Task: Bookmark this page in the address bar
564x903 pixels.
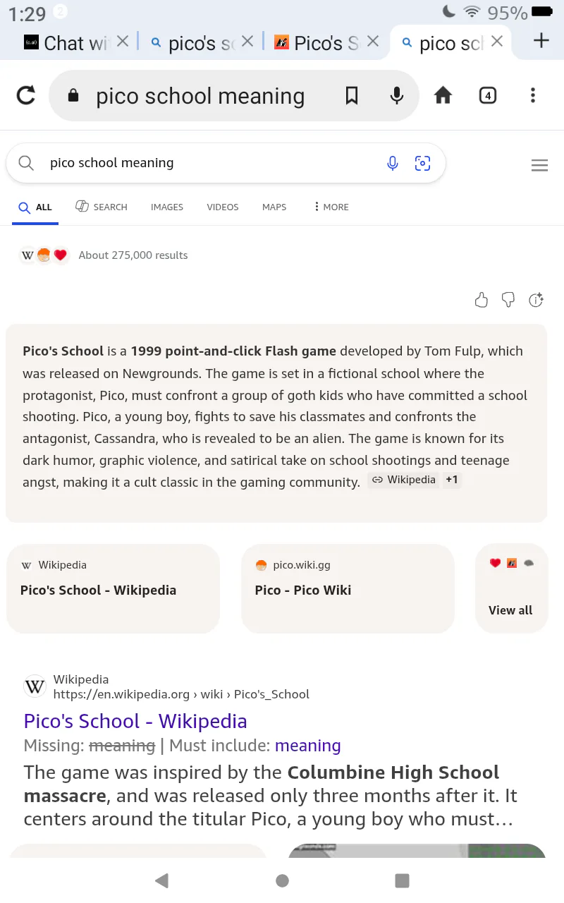Action: [x=352, y=95]
